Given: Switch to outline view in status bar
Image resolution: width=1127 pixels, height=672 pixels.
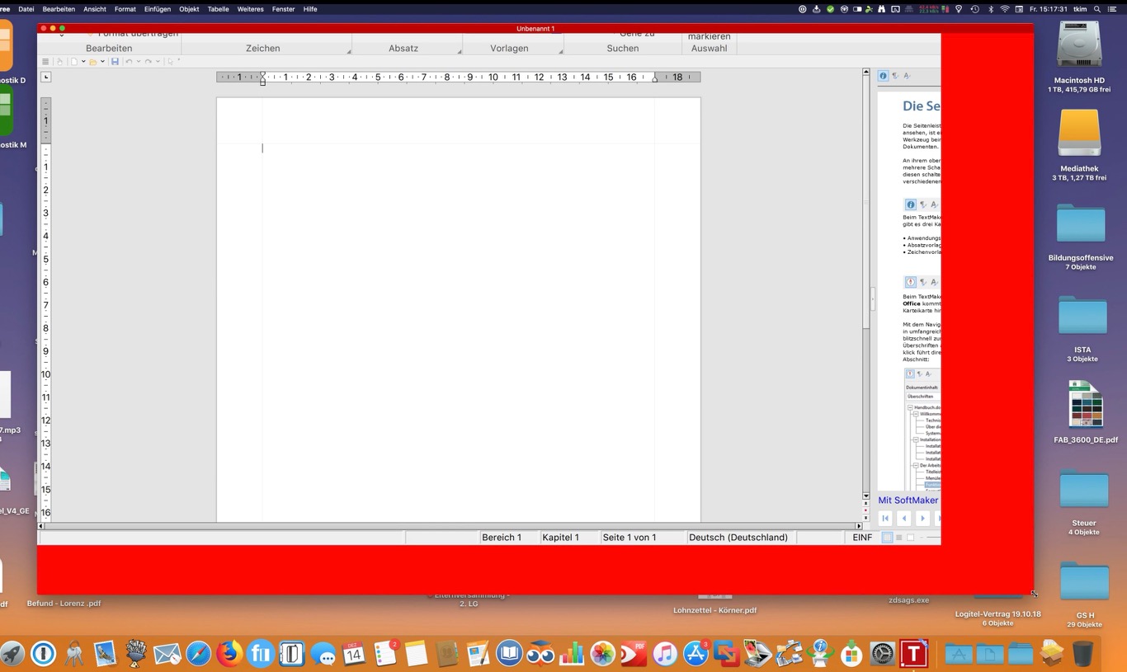Looking at the screenshot, I should 899,538.
